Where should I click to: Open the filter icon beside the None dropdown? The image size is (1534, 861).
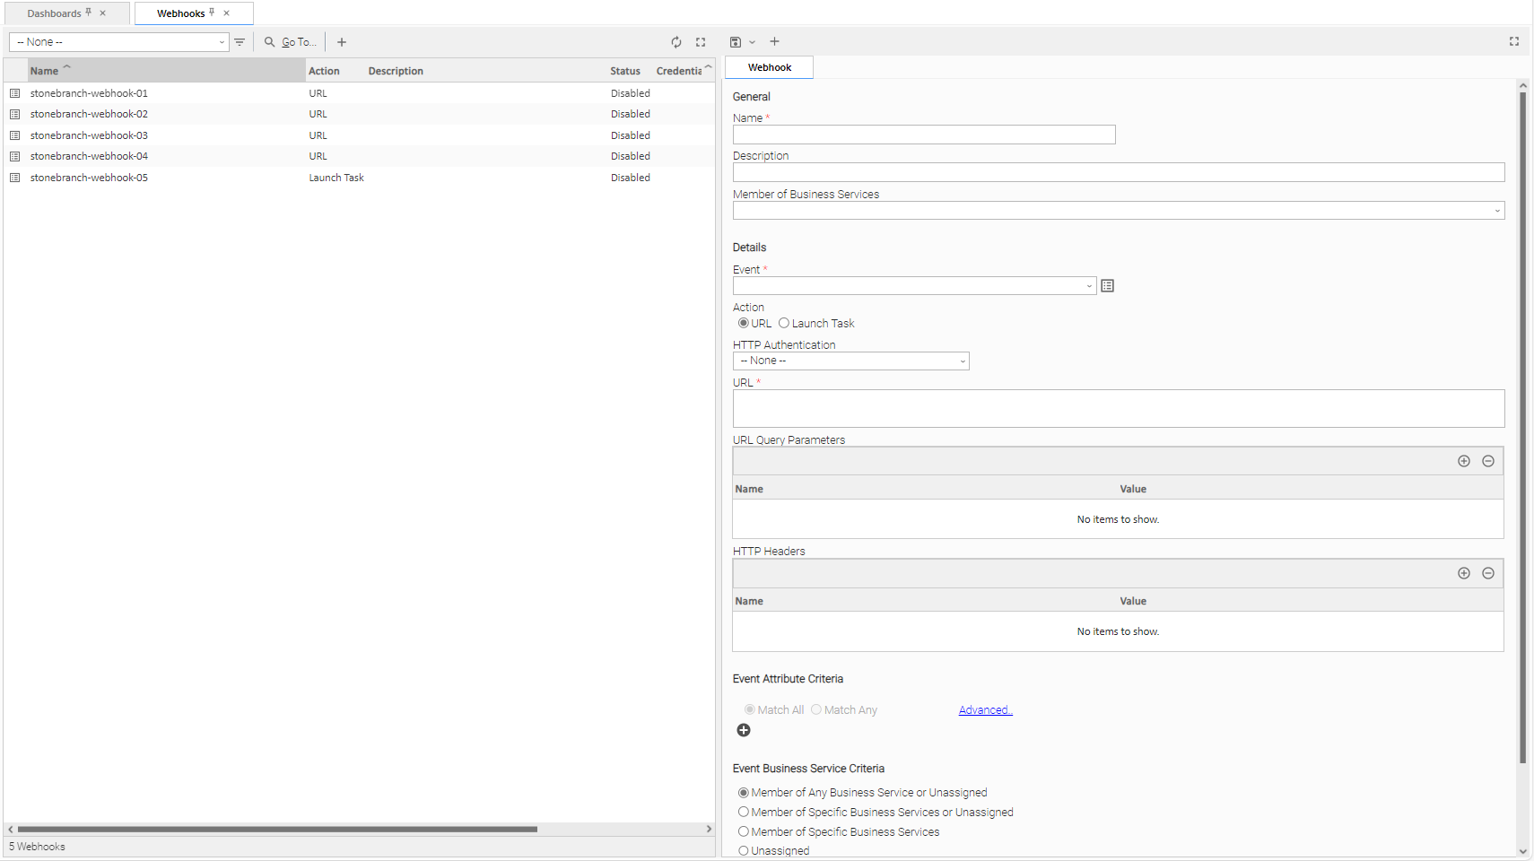pos(240,42)
